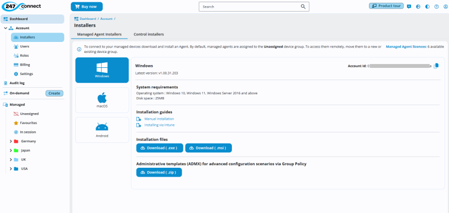
Task: Click the Audit log document icon
Action: (x=6, y=83)
